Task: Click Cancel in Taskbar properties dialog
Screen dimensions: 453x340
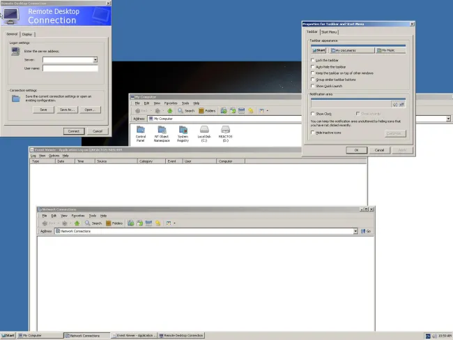Action: [379, 150]
